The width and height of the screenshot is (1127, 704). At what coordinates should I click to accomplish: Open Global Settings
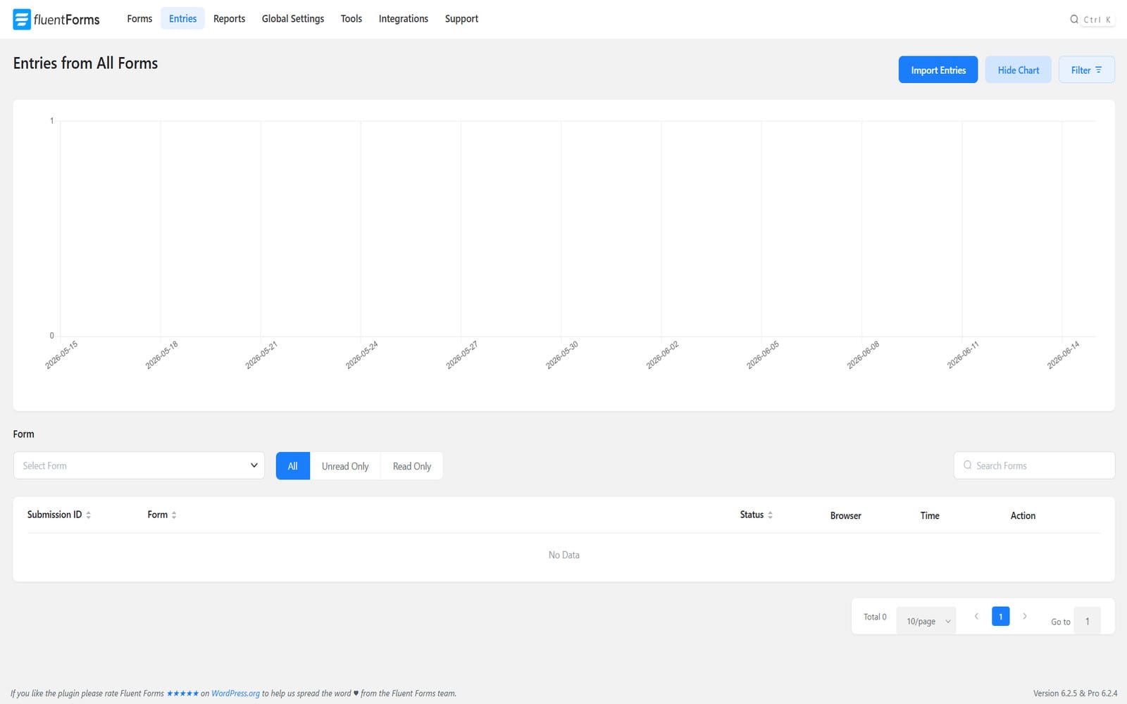coord(293,19)
